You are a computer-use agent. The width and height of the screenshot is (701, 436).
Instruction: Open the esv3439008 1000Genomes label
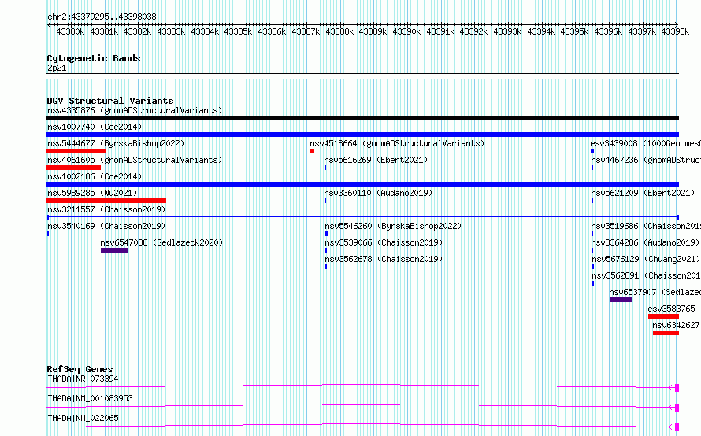click(x=645, y=143)
